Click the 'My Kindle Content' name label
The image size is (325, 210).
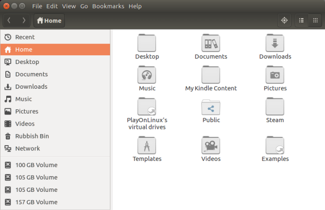pyautogui.click(x=211, y=88)
